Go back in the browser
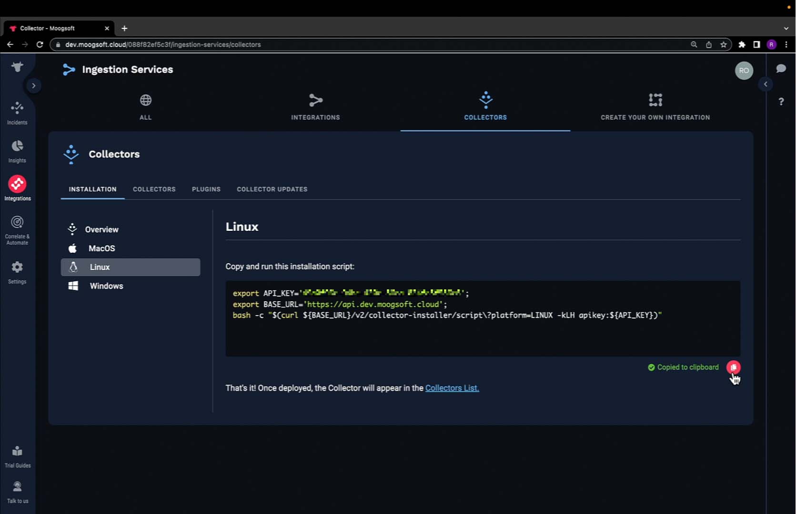 pyautogui.click(x=10, y=44)
